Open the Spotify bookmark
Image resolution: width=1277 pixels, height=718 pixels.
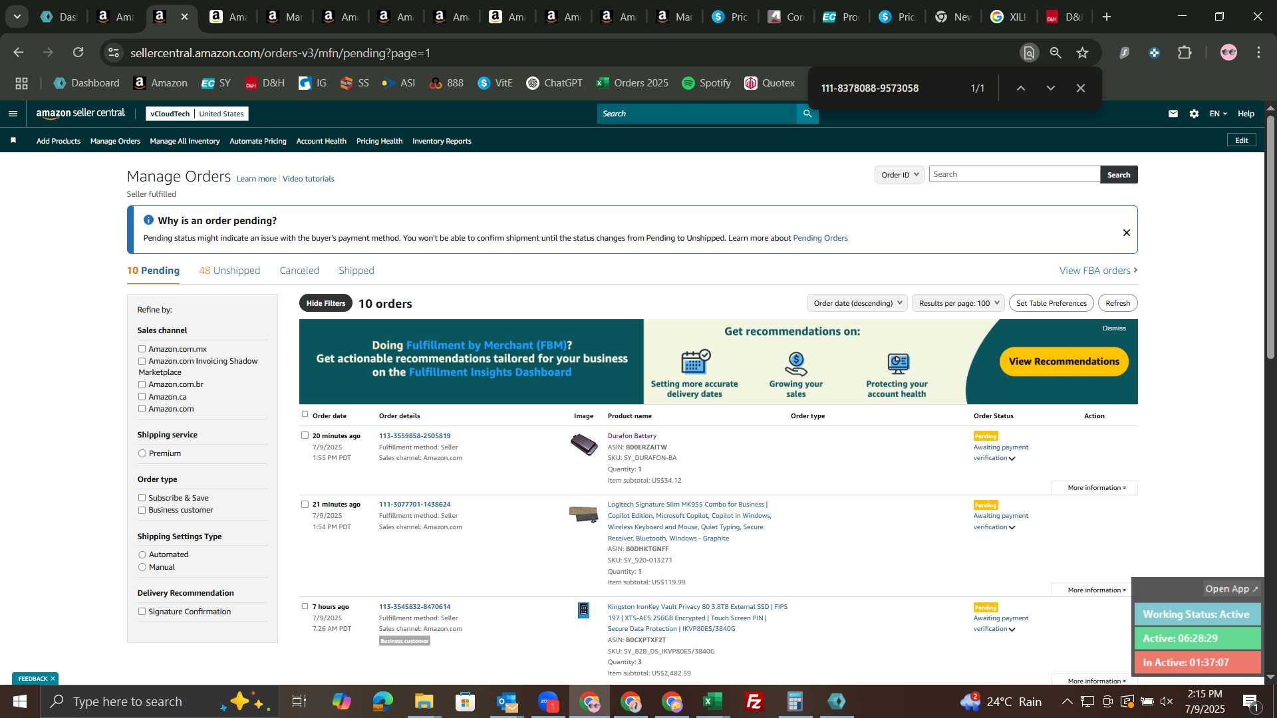(706, 83)
